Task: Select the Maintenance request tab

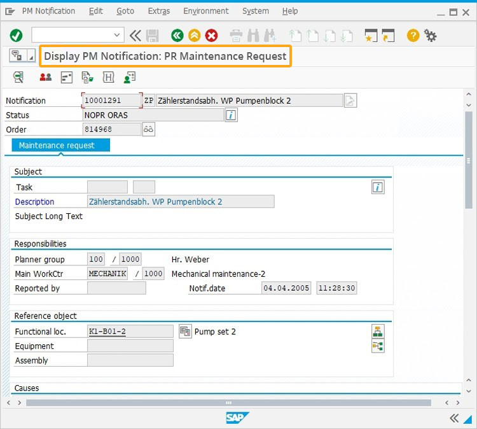Action: (x=61, y=145)
